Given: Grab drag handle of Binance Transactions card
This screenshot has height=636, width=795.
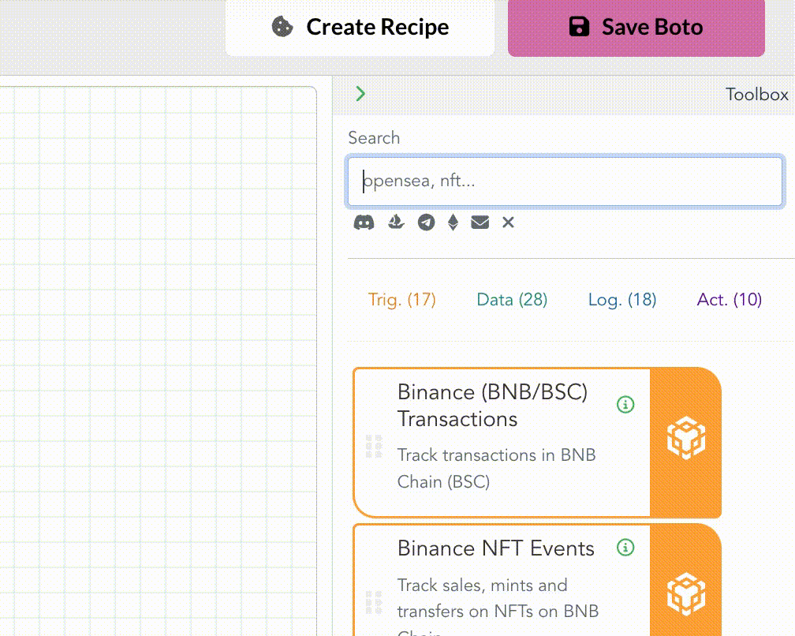Looking at the screenshot, I should pos(374,447).
